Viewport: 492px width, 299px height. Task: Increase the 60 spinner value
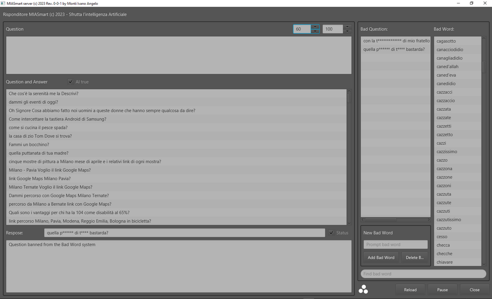315,27
